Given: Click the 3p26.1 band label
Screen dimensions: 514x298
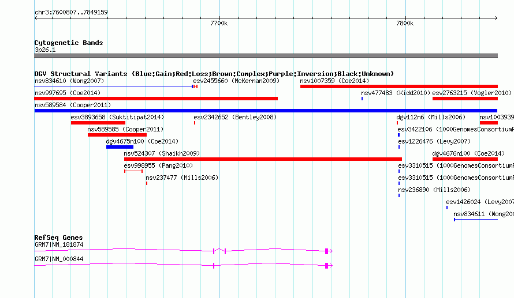Looking at the screenshot, I should point(45,50).
